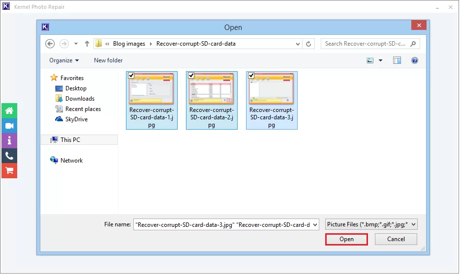Click the Cancel button

[x=396, y=239]
